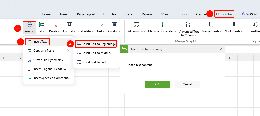Open the Merge Sheets icon
This screenshot has width=260, height=116.
212,25
